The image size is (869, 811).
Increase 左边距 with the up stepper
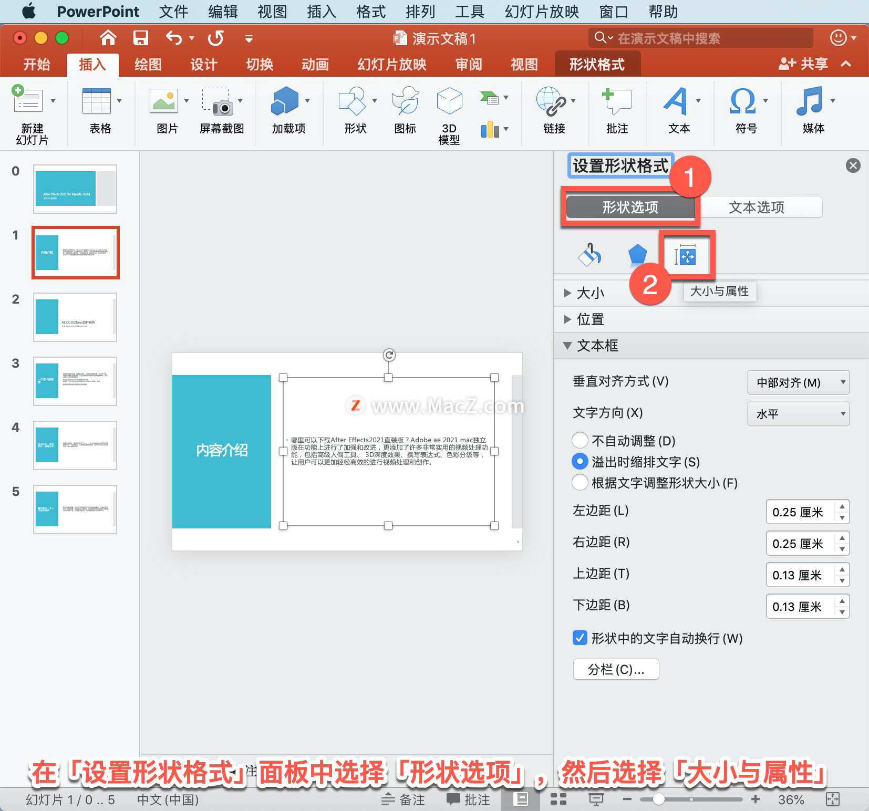point(842,506)
